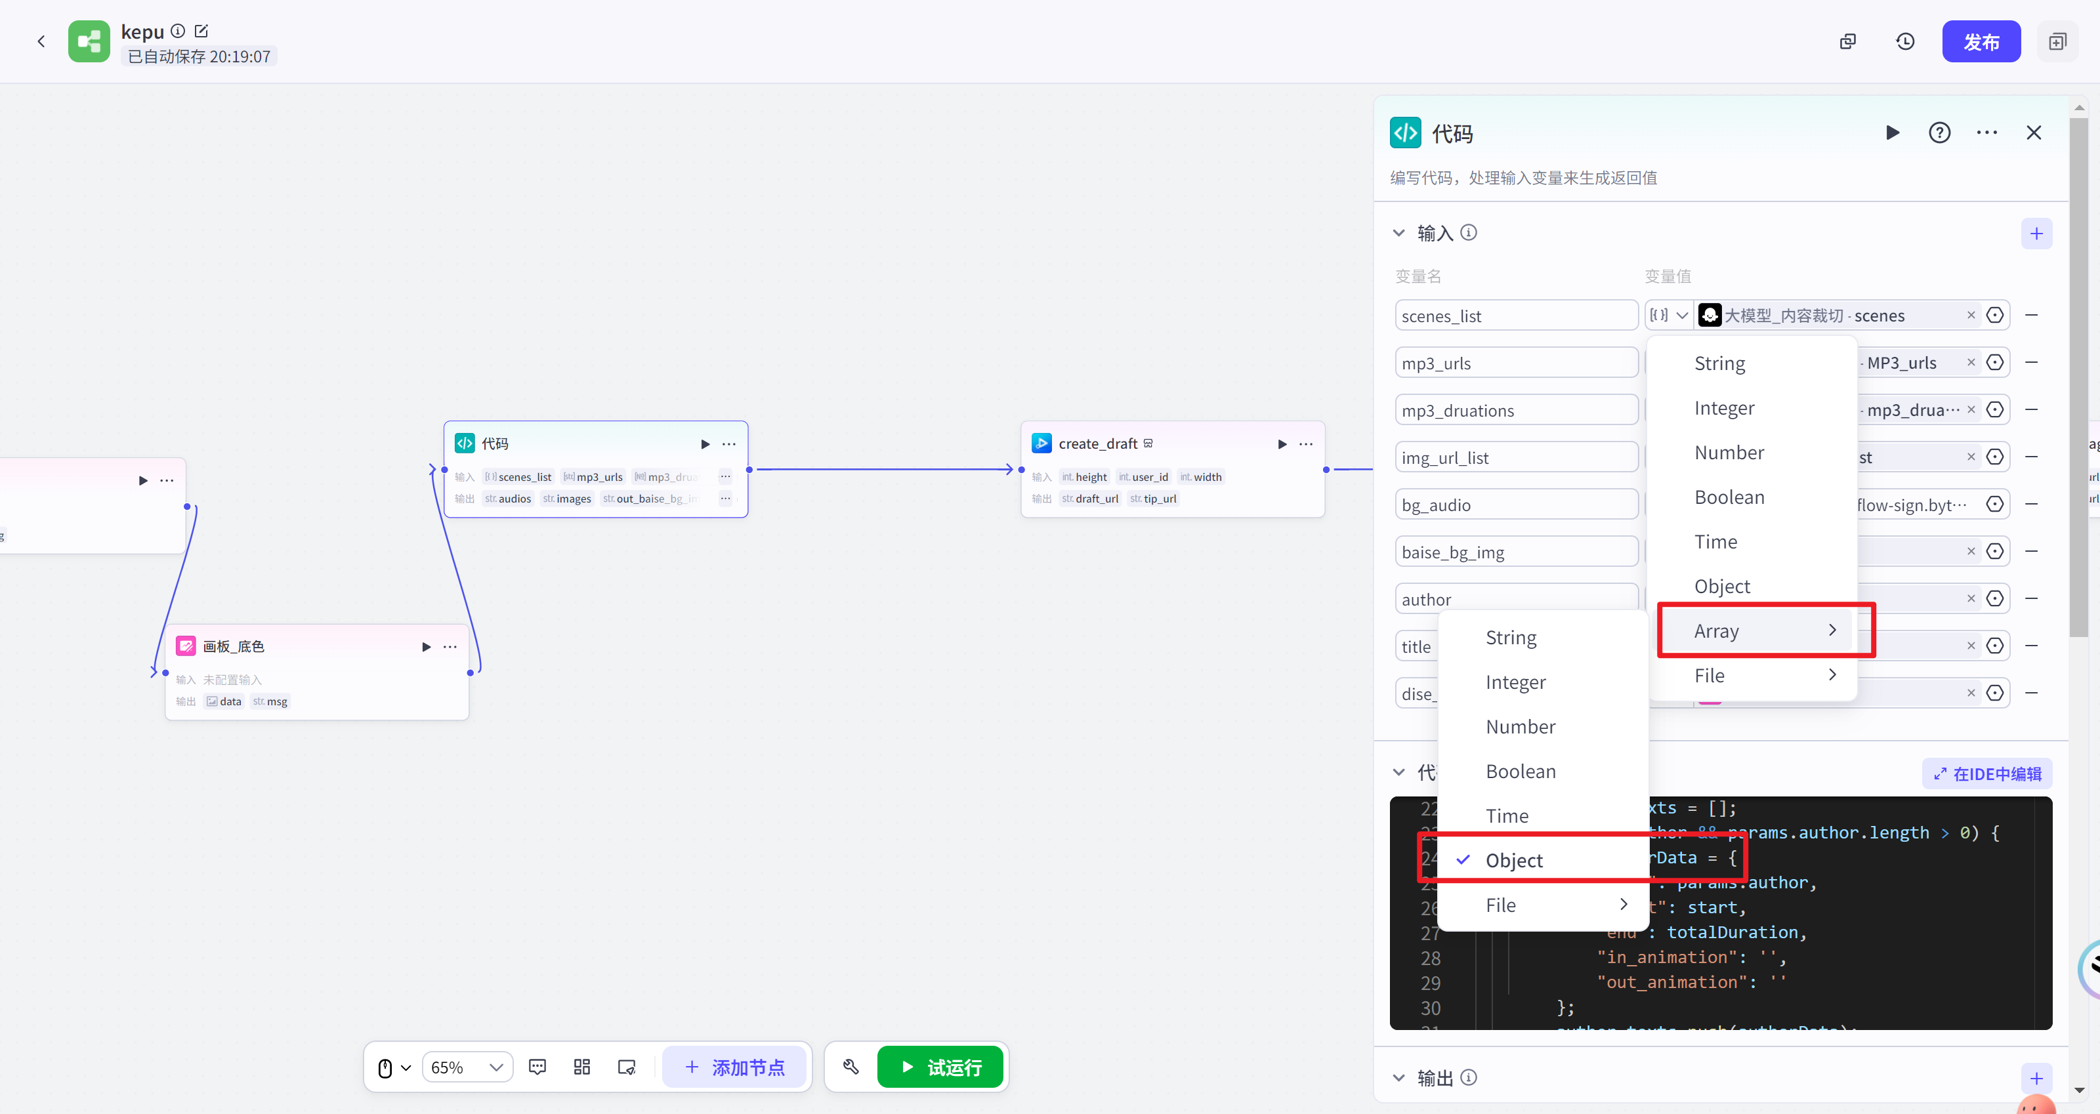The width and height of the screenshot is (2100, 1114).
Task: Run the 代码 panel with play icon
Action: 1892,133
